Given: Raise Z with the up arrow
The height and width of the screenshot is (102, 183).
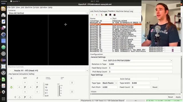Looking at the screenshot, I should pyautogui.click(x=37, y=83).
